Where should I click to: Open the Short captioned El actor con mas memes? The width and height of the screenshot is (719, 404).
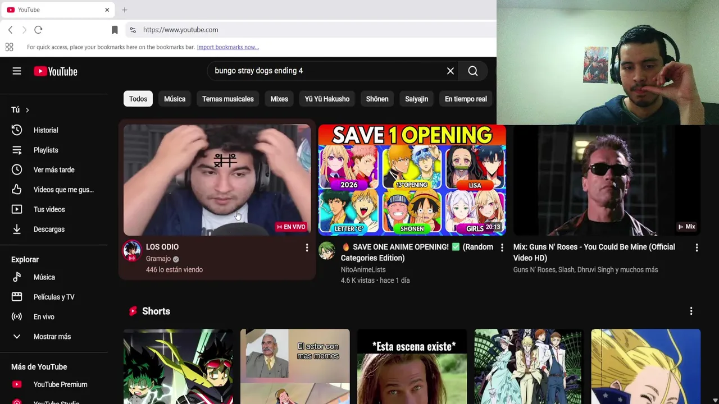tap(295, 366)
